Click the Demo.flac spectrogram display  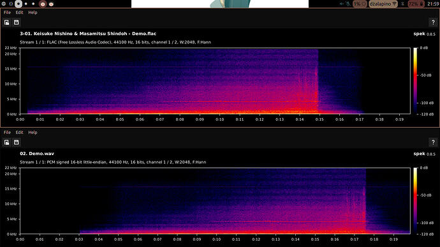215,81
